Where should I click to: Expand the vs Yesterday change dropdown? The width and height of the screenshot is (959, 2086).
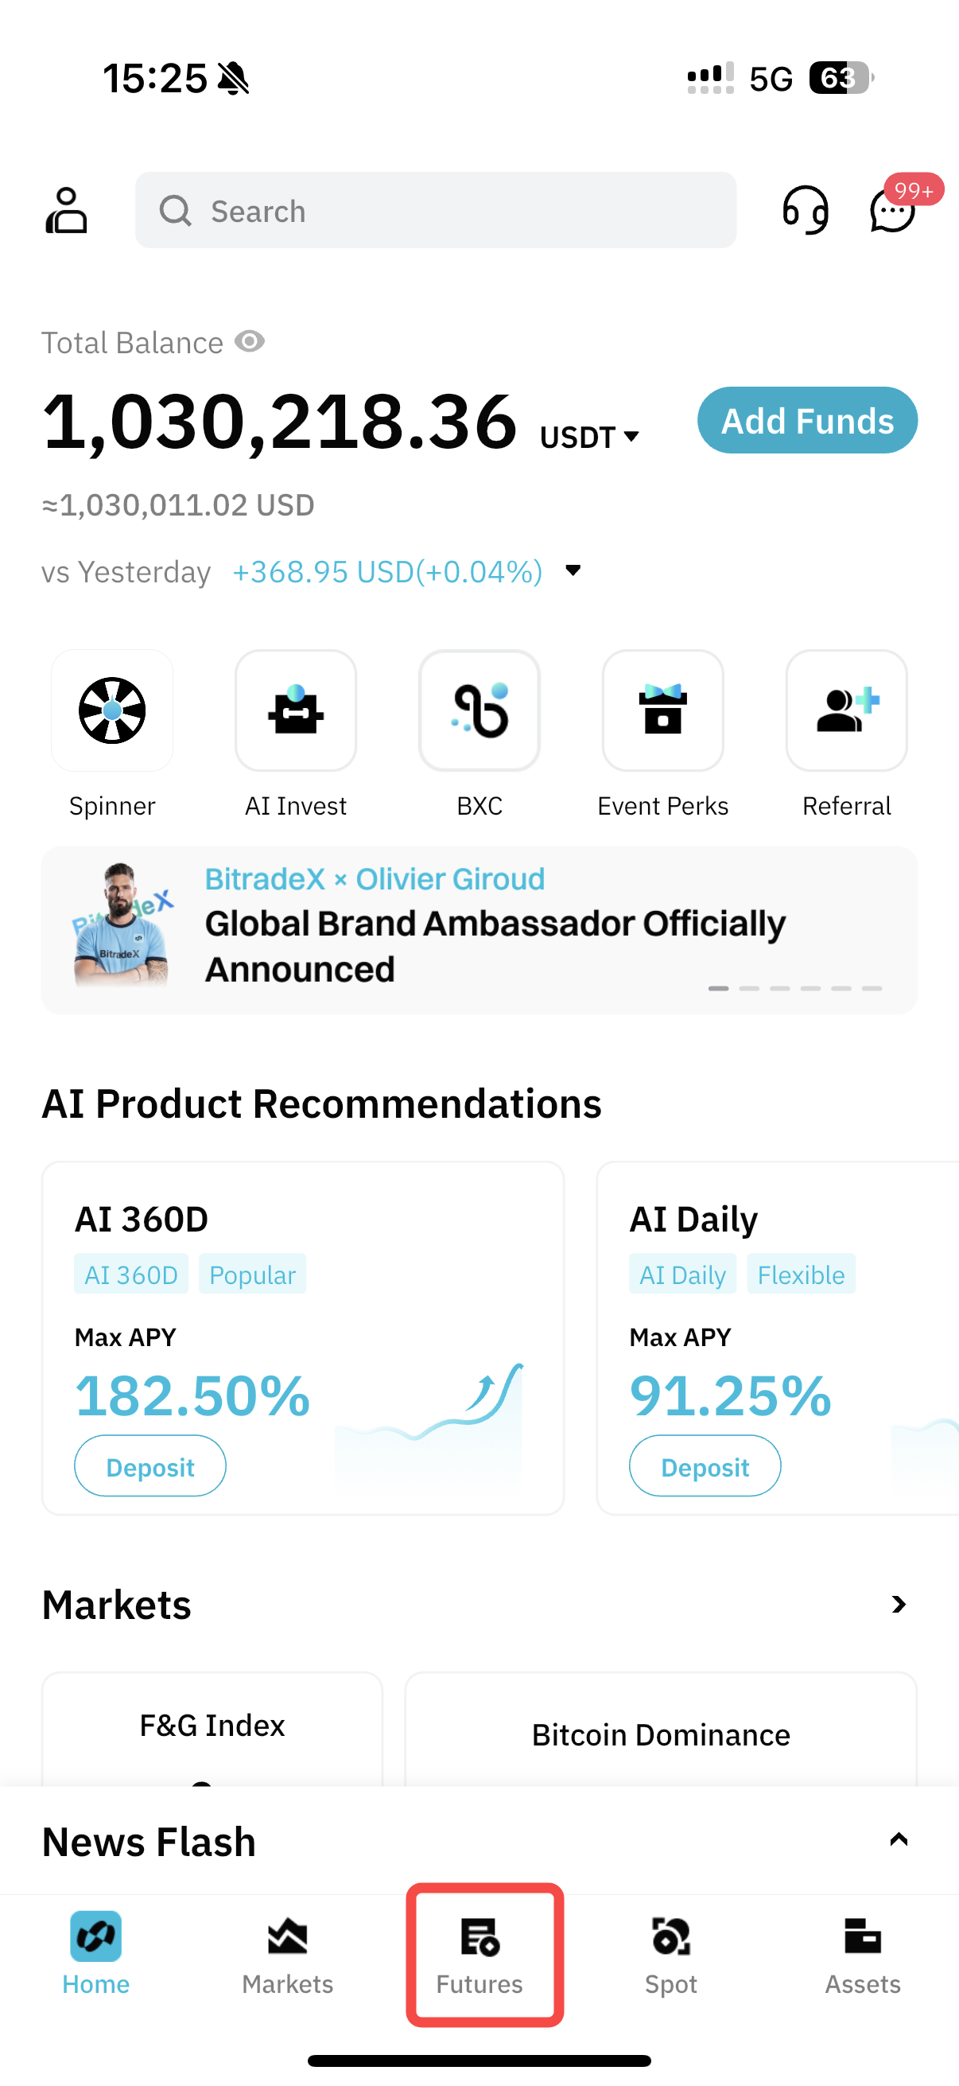click(x=573, y=570)
